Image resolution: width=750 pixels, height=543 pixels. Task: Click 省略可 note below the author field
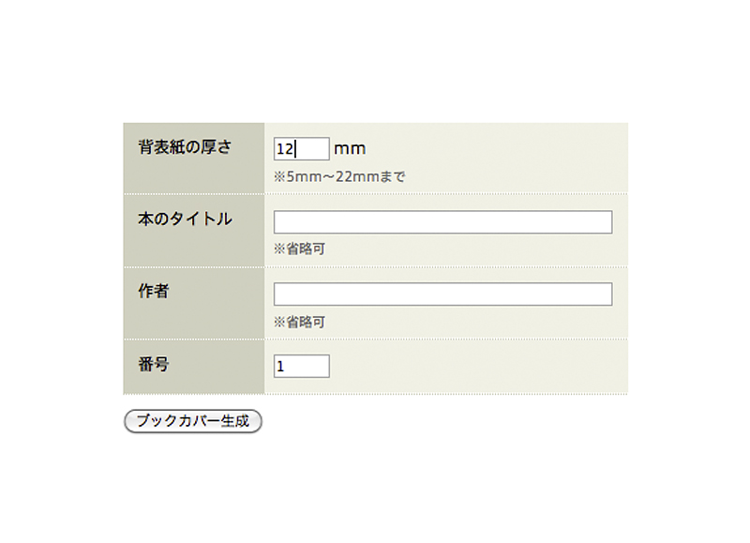tap(306, 322)
